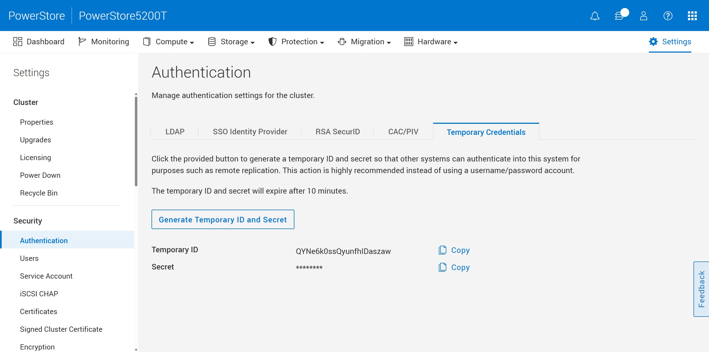Image resolution: width=709 pixels, height=352 pixels.
Task: Open Upgrades in the settings sidebar
Action: (x=35, y=140)
